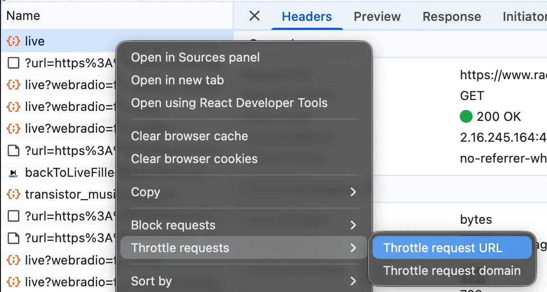The image size is (547, 292).
Task: Select the transistor_musi request row
Action: [59, 194]
